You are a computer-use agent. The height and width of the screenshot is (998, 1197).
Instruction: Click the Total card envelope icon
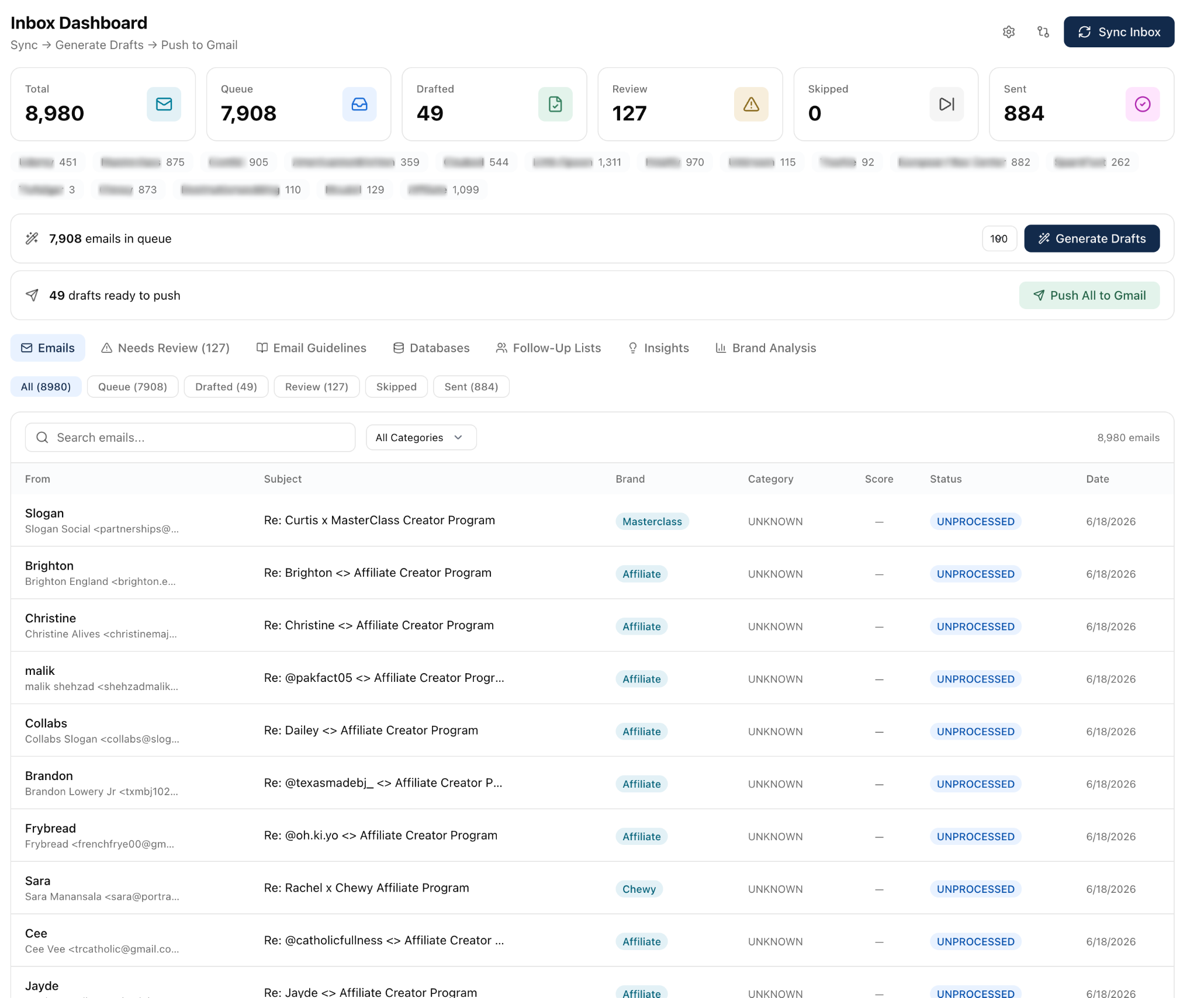coord(164,104)
